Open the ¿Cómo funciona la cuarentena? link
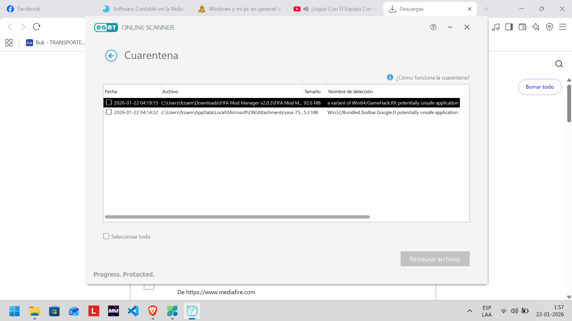The height and width of the screenshot is (321, 572). pyautogui.click(x=432, y=77)
